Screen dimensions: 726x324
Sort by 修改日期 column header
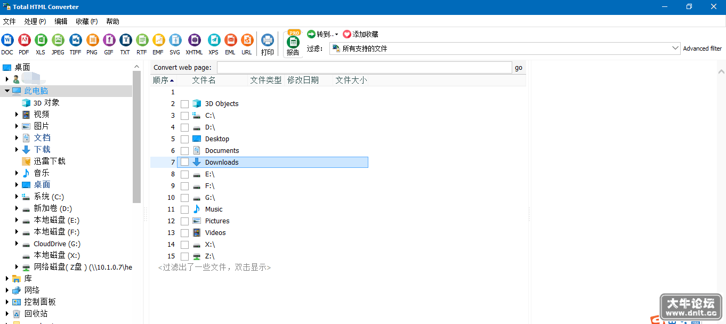303,80
